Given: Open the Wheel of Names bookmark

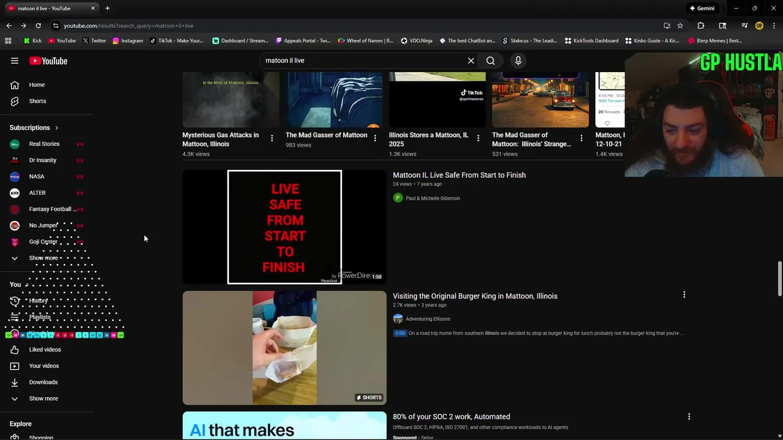Looking at the screenshot, I should (x=365, y=41).
